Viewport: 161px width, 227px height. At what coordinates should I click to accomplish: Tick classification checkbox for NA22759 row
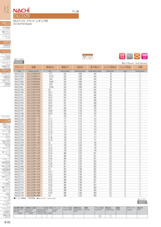point(140,143)
